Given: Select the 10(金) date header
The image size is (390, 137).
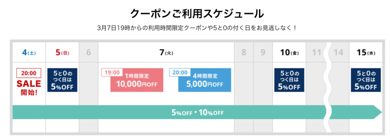Looking at the screenshot, I should [x=289, y=52].
